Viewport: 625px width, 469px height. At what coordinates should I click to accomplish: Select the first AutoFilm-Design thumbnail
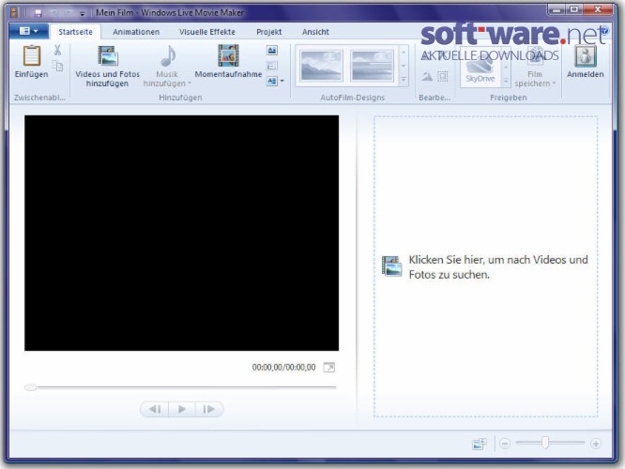click(321, 66)
